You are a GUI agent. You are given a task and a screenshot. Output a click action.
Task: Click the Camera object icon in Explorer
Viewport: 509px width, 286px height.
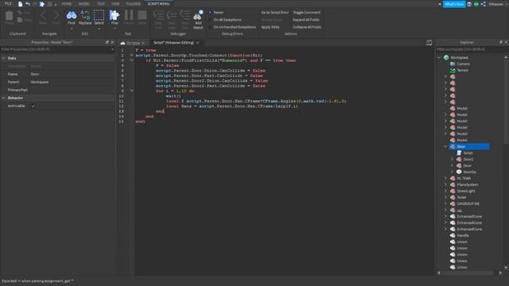pyautogui.click(x=453, y=64)
